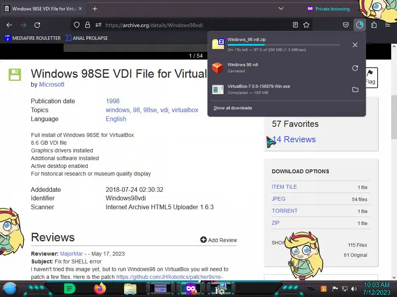Toggle reader view icon
Viewport: 397px width, 297px height.
click(295, 25)
